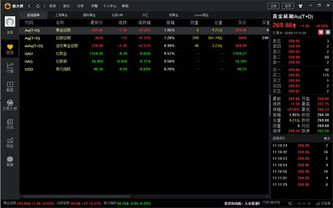
Task: Open the 系统 menu
Action: [x=52, y=6]
